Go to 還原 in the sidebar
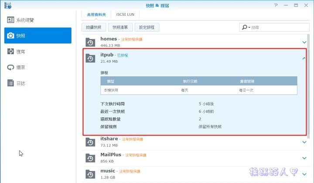The height and width of the screenshot is (183, 314). click(x=20, y=68)
